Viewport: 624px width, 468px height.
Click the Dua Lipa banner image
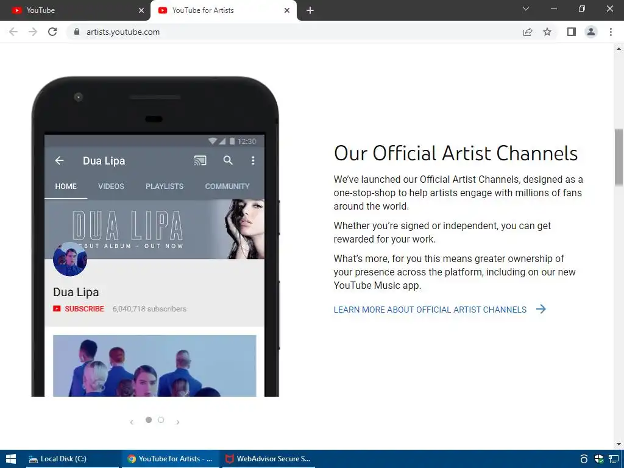pos(154,229)
